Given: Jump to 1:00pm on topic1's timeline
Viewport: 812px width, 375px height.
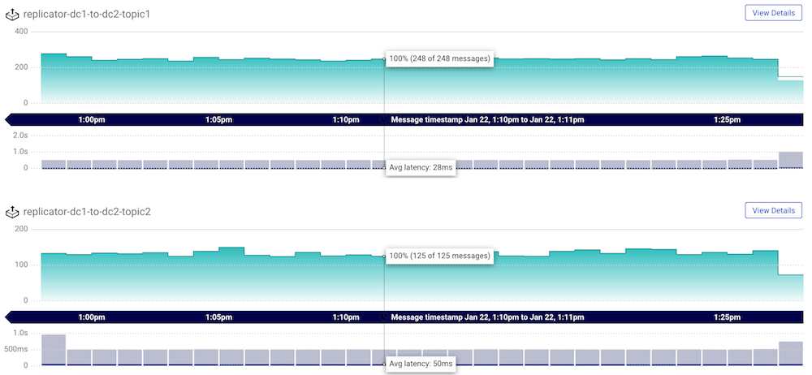Looking at the screenshot, I should (92, 119).
